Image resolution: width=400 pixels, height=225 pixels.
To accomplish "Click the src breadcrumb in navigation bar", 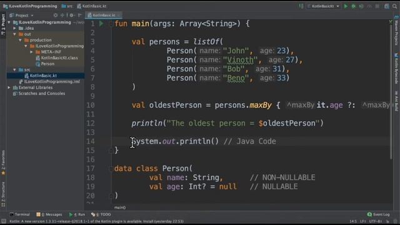I will coord(67,6).
